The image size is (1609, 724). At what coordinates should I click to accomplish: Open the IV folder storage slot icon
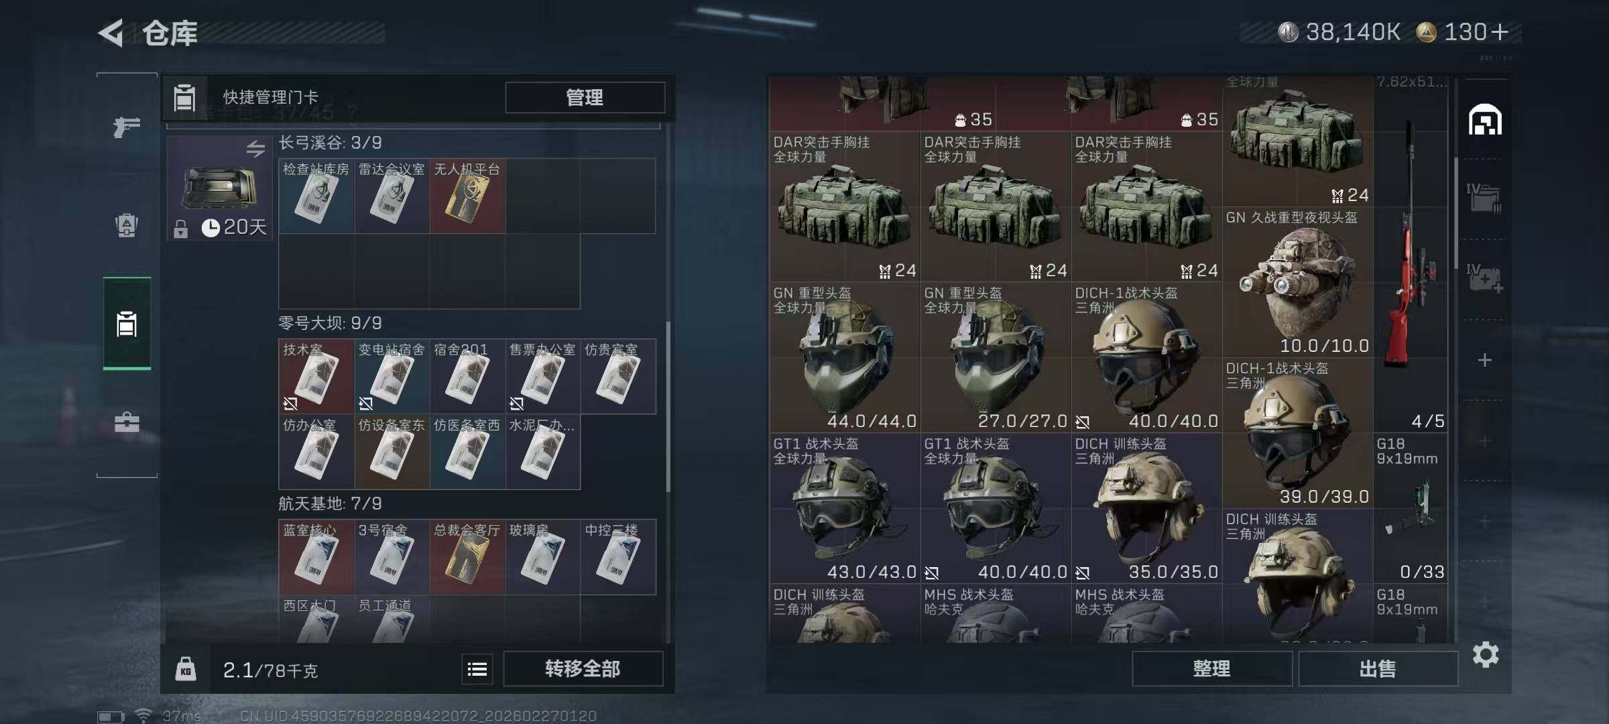(x=1484, y=198)
